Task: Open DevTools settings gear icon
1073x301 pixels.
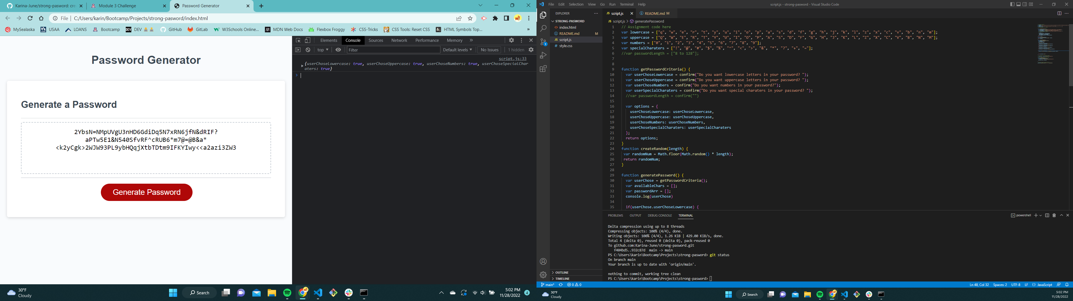Action: tap(512, 40)
